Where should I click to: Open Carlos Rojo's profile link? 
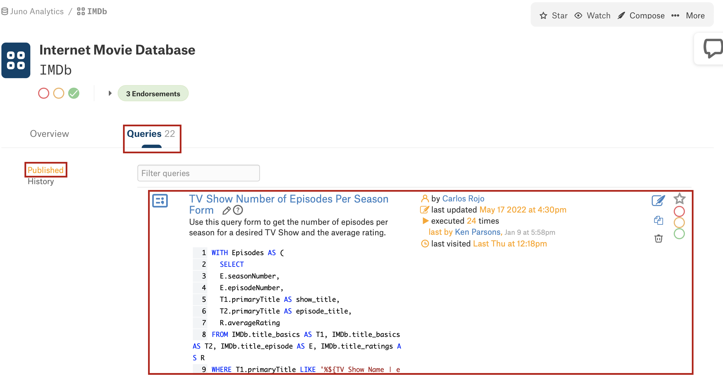coord(463,199)
